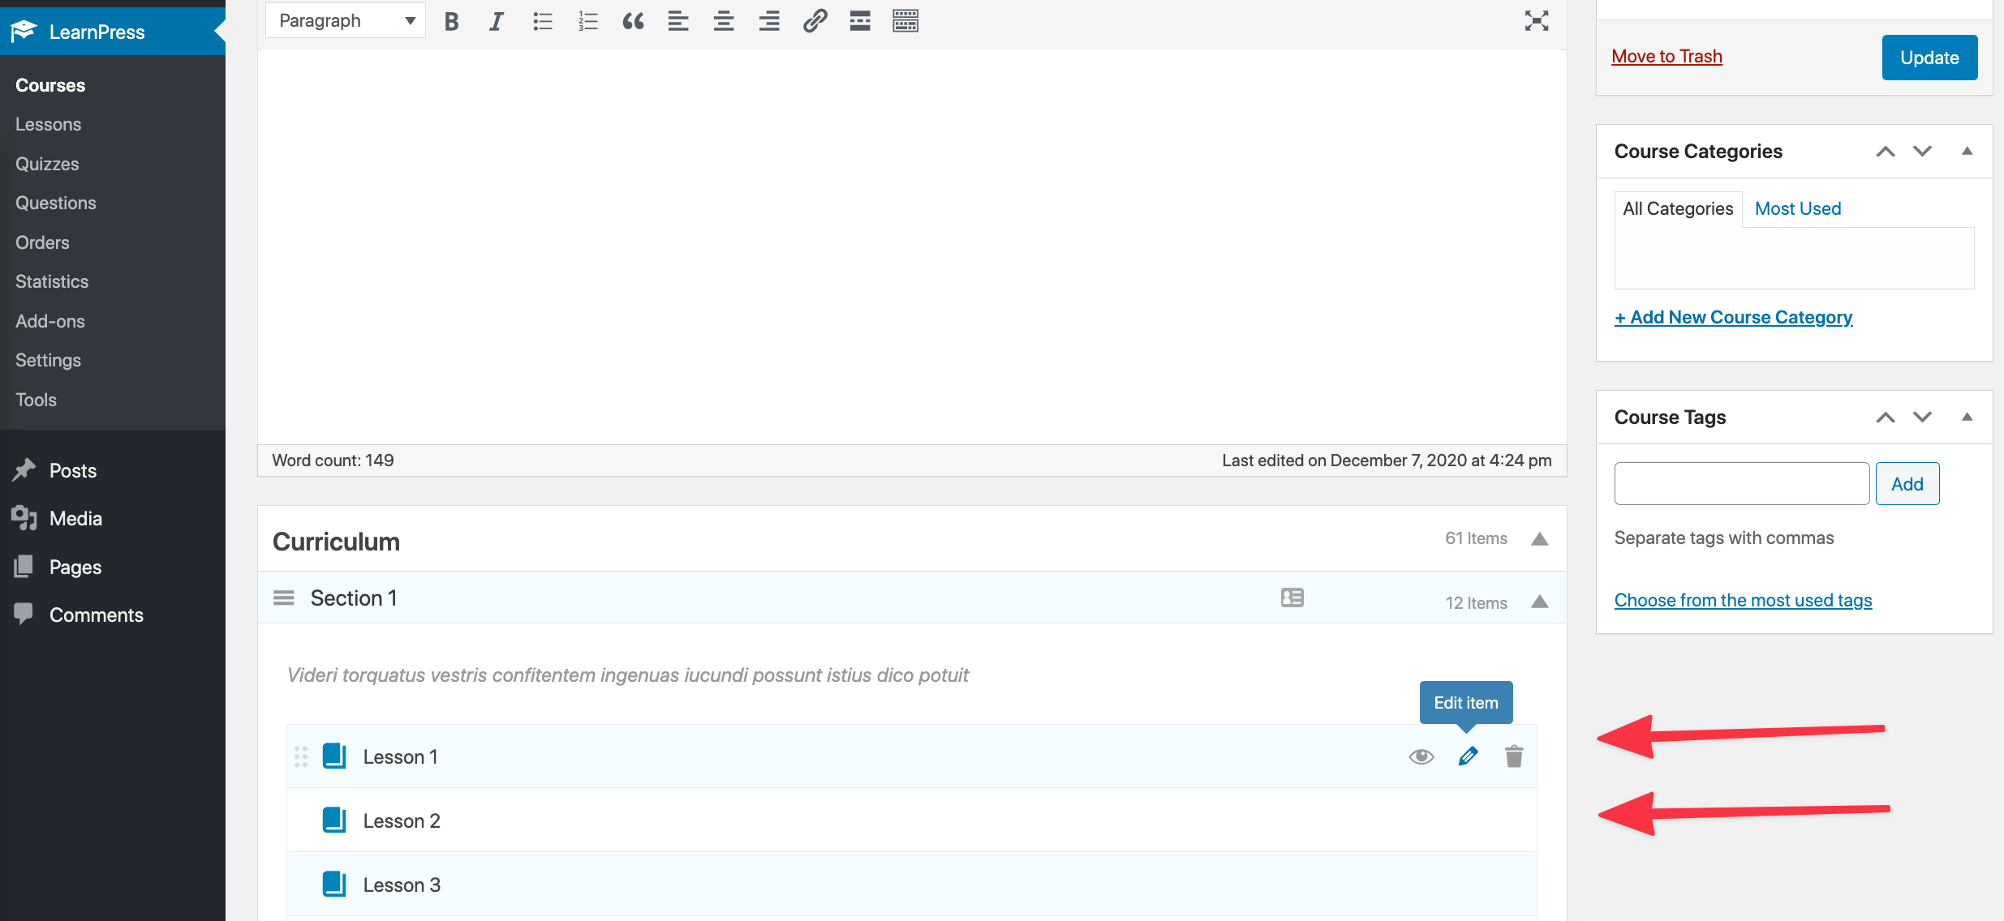
Task: Click the Lesson 2 book icon
Action: [x=334, y=820]
